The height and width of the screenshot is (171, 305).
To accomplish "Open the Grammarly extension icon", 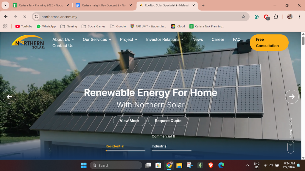I will pyautogui.click(x=256, y=17).
